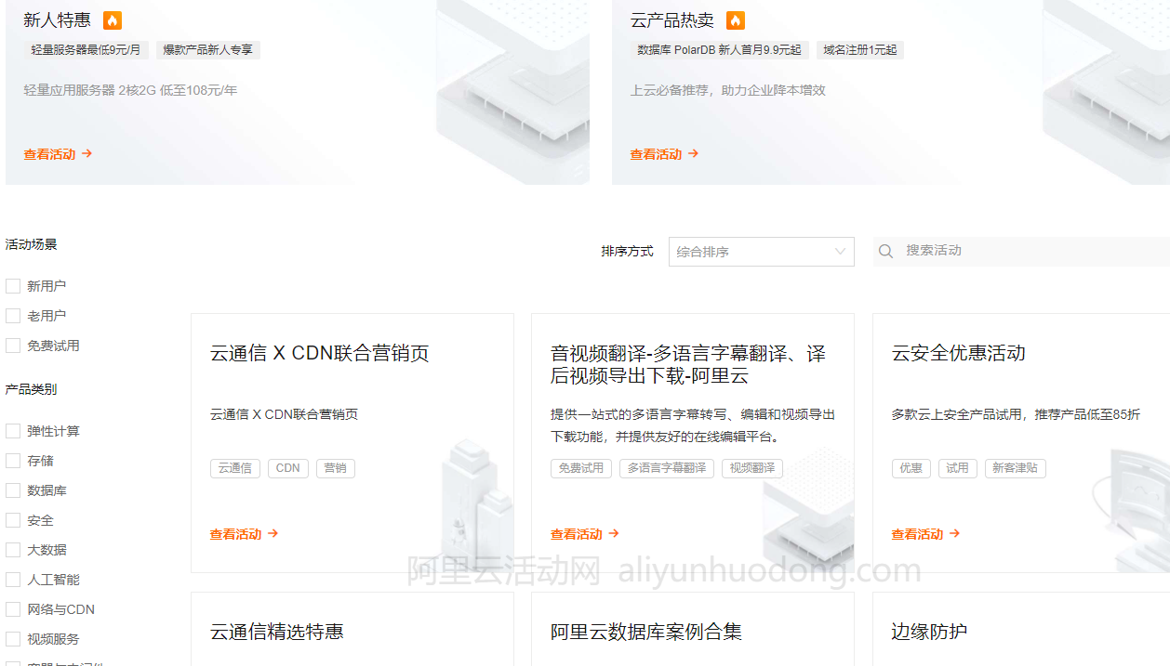
Task: Click the fire icon next to 云产品热卖
Action: coord(736,20)
